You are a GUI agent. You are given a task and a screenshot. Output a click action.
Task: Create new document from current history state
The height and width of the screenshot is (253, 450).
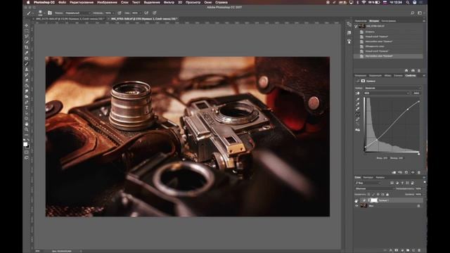click(406, 70)
